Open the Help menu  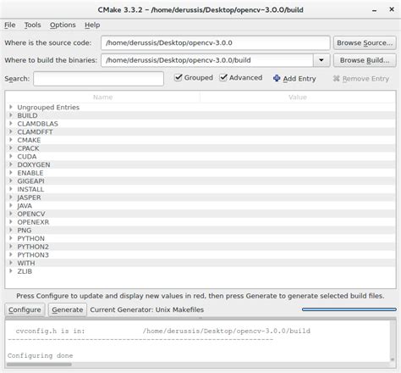click(92, 25)
